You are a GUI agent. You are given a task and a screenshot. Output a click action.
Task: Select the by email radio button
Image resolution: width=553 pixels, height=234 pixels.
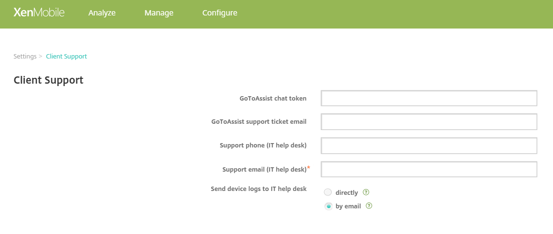click(x=328, y=206)
